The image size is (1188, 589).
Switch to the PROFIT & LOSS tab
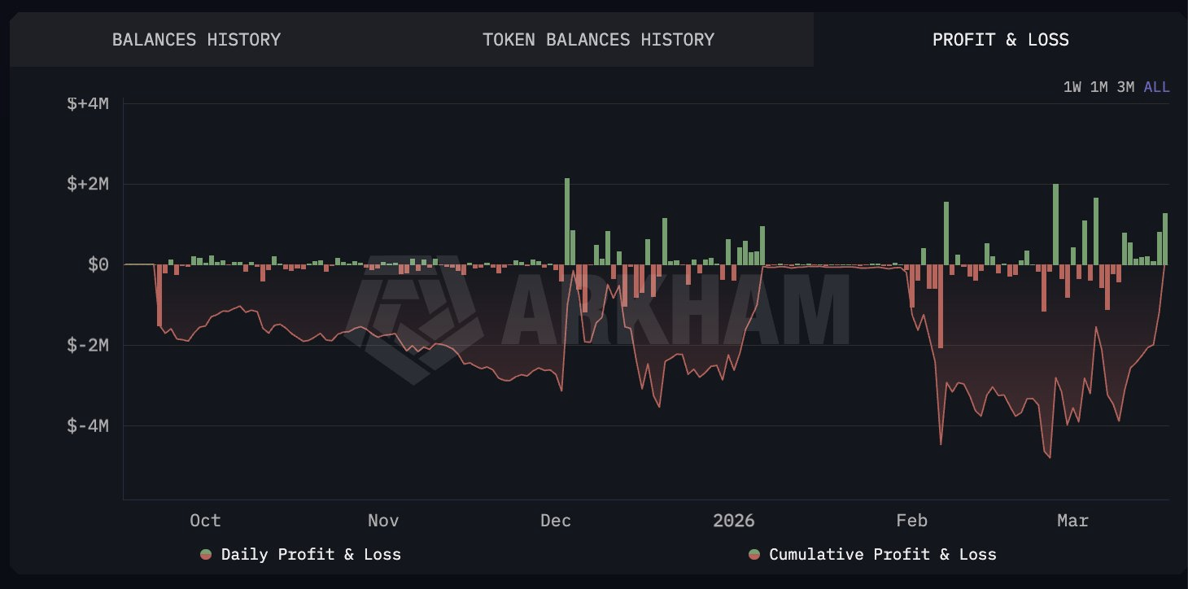click(x=1001, y=38)
